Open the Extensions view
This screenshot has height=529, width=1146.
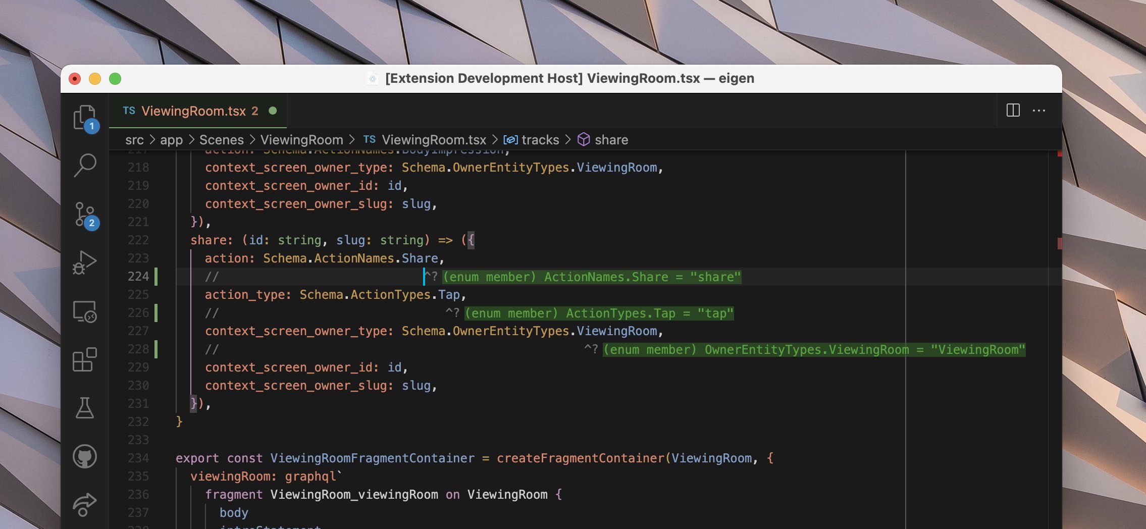85,359
